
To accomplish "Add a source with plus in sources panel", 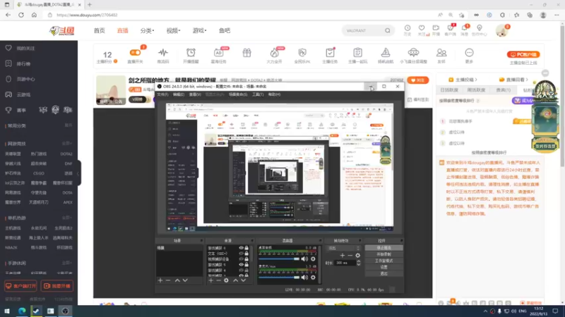I will coord(210,280).
